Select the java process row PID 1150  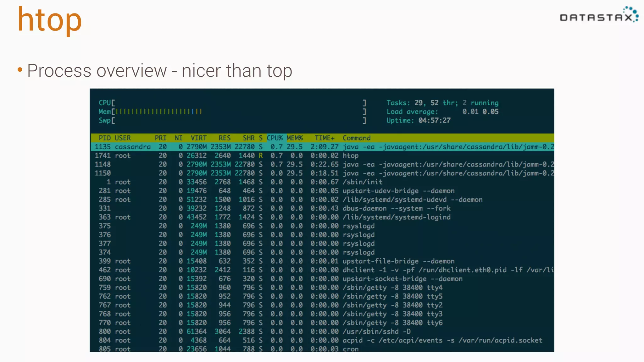[x=322, y=173]
